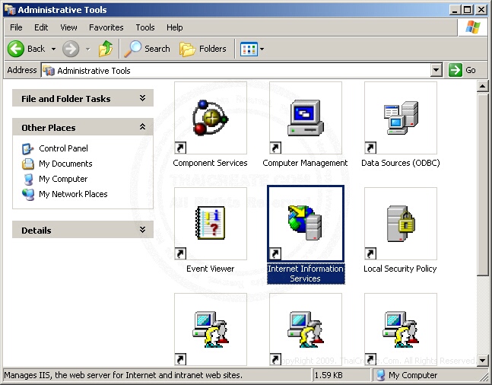Expand the Details panel
The image size is (492, 385).
(142, 230)
